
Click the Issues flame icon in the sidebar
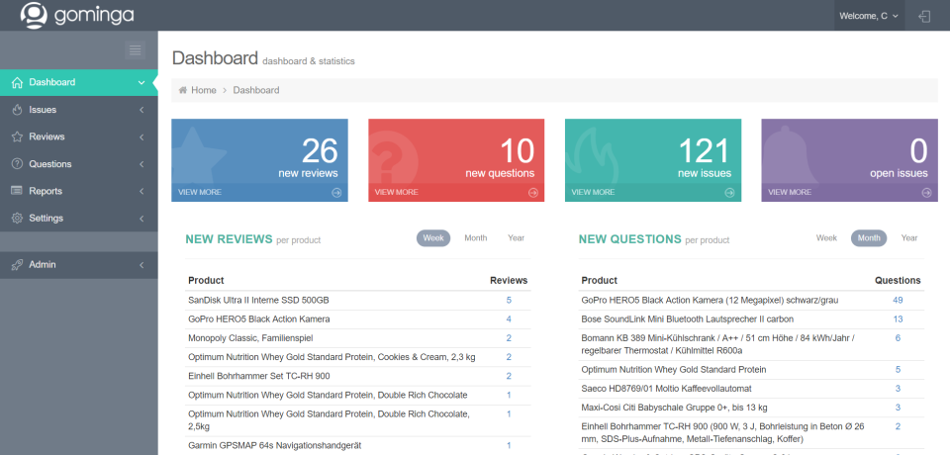(x=17, y=110)
